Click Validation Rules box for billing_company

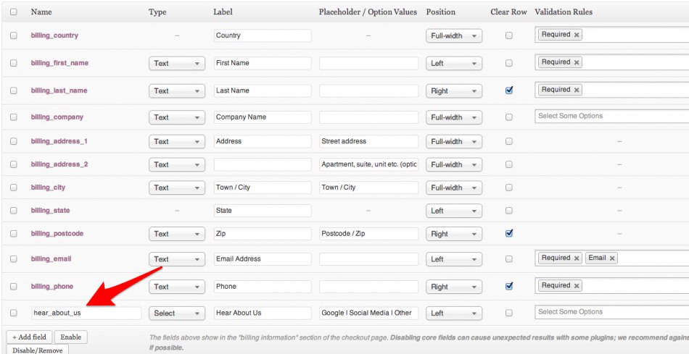(x=609, y=117)
